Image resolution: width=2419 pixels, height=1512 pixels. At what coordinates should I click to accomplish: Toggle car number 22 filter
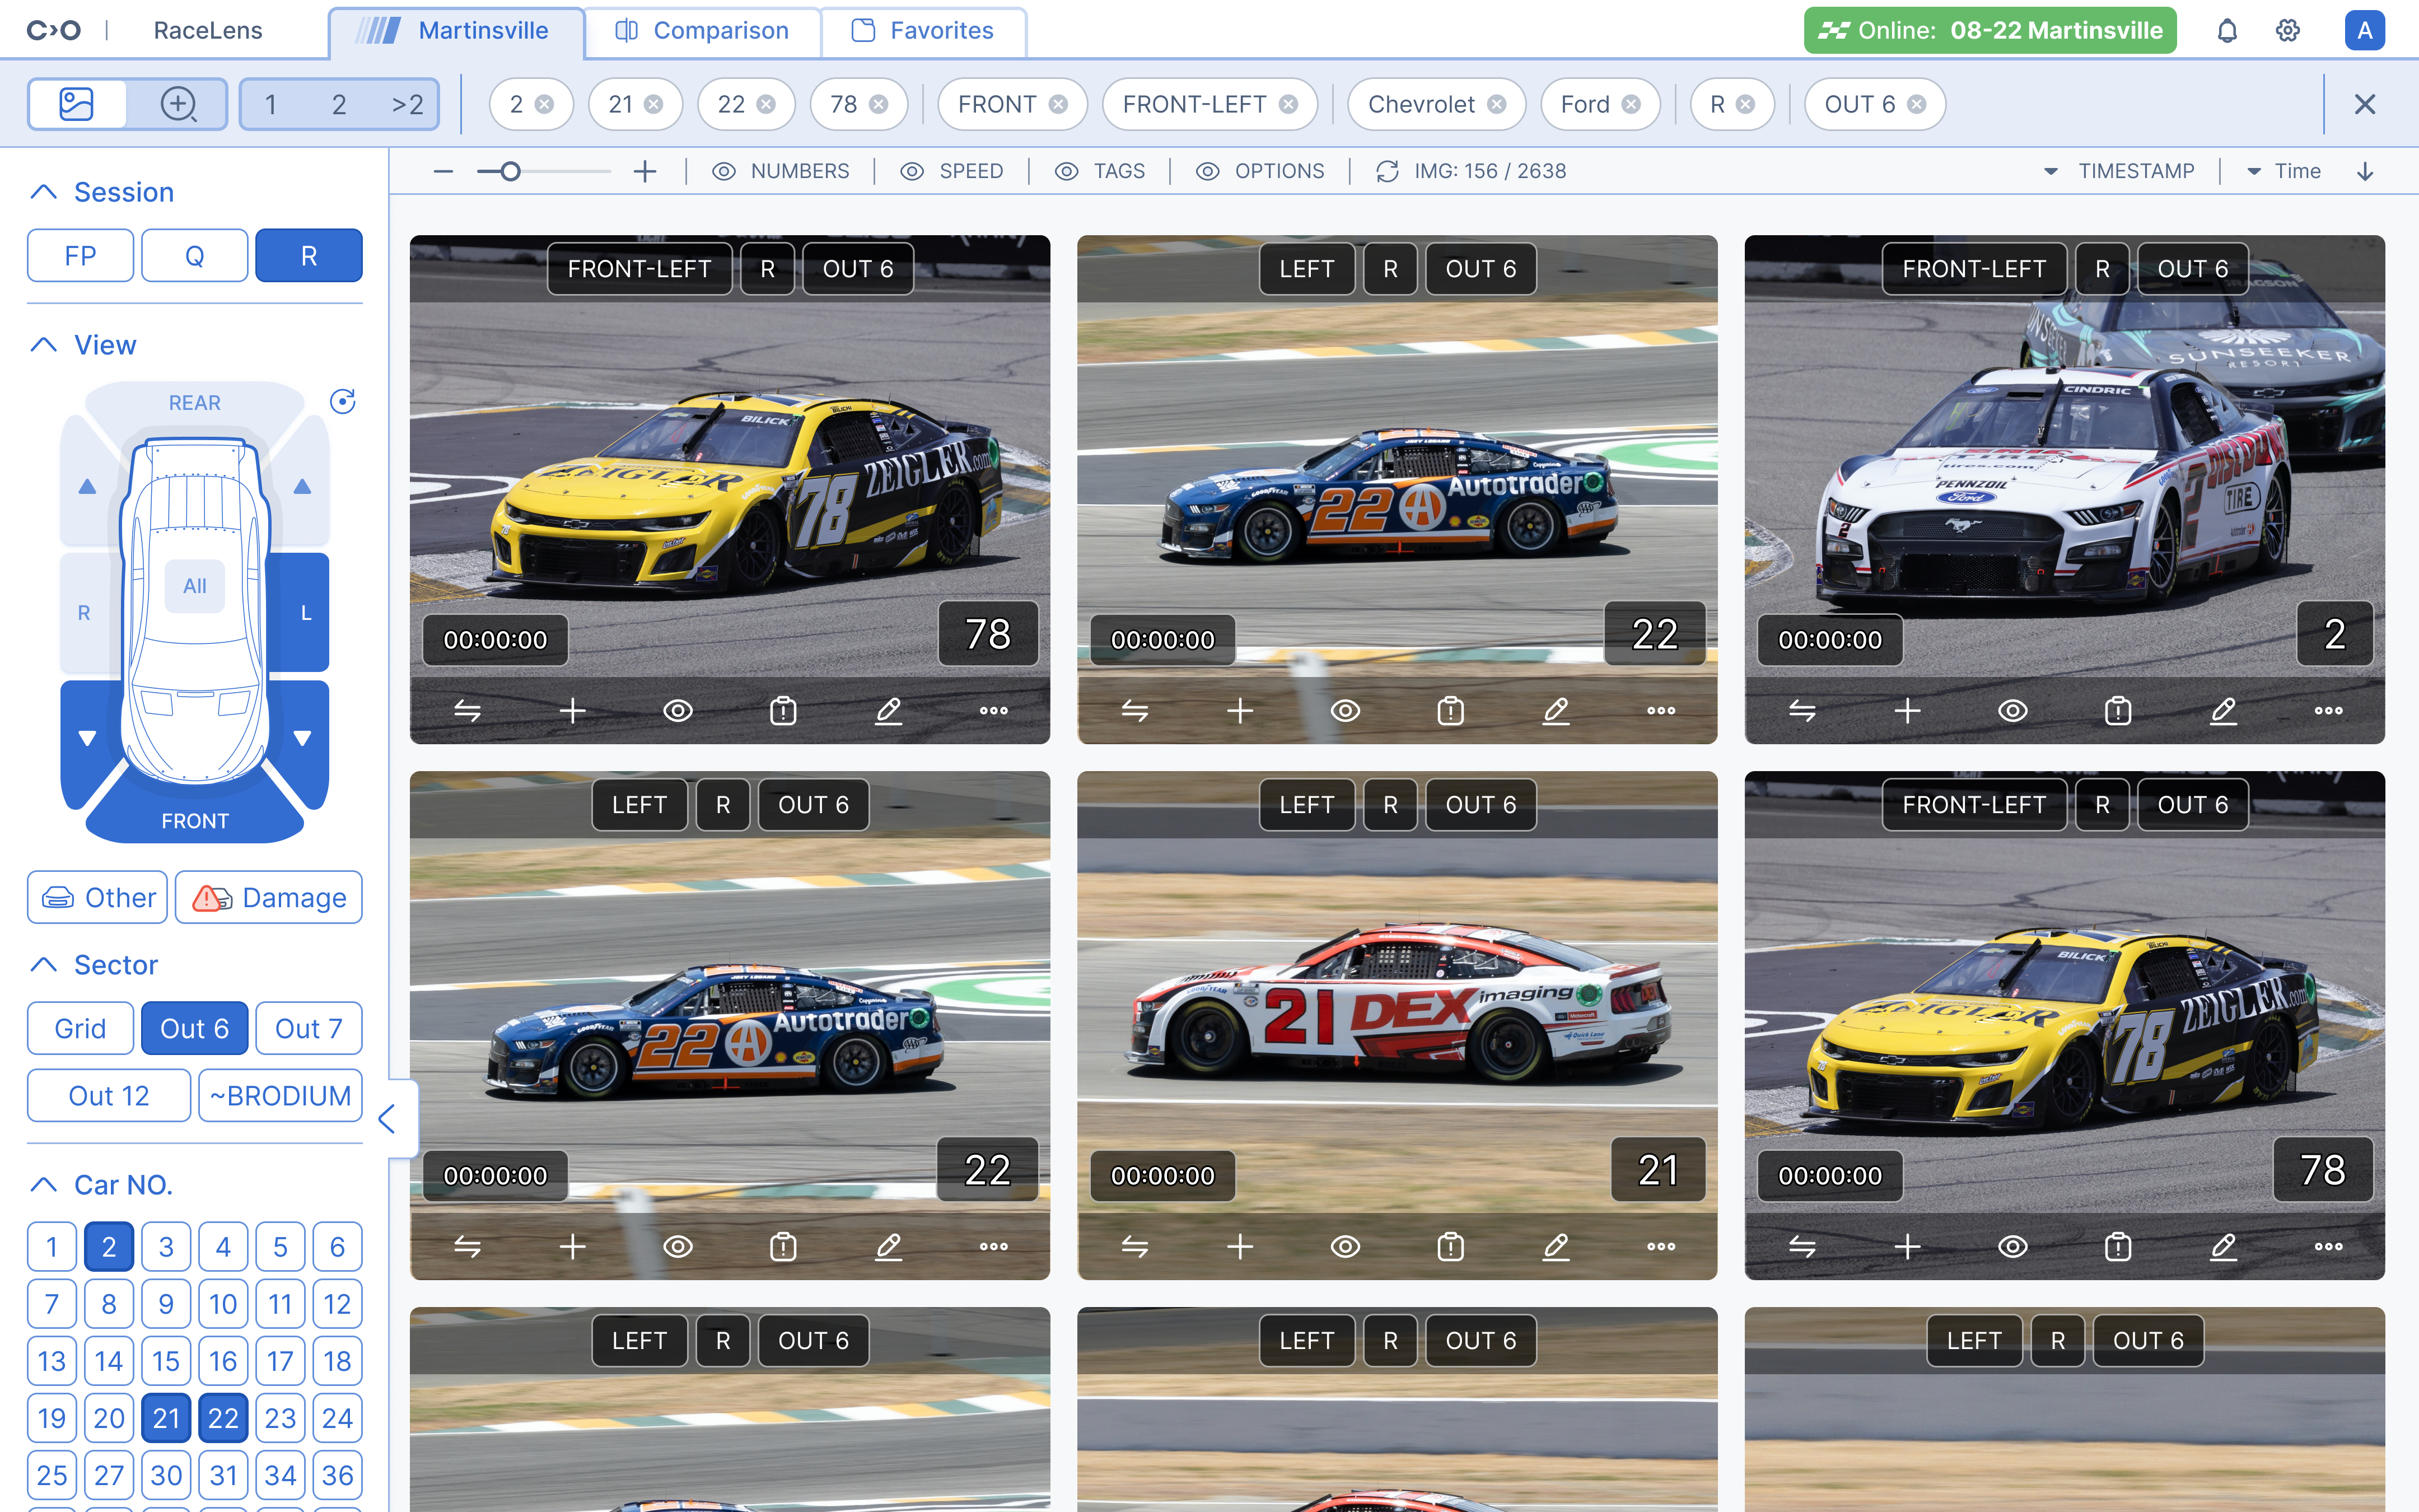click(x=223, y=1418)
